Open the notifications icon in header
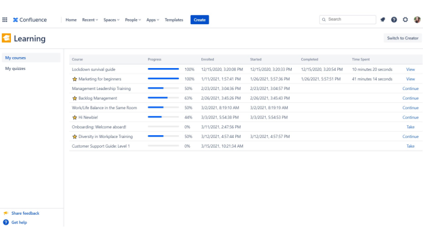 [x=383, y=20]
